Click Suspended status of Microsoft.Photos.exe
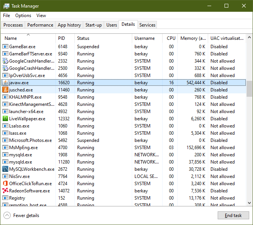 click(88, 140)
